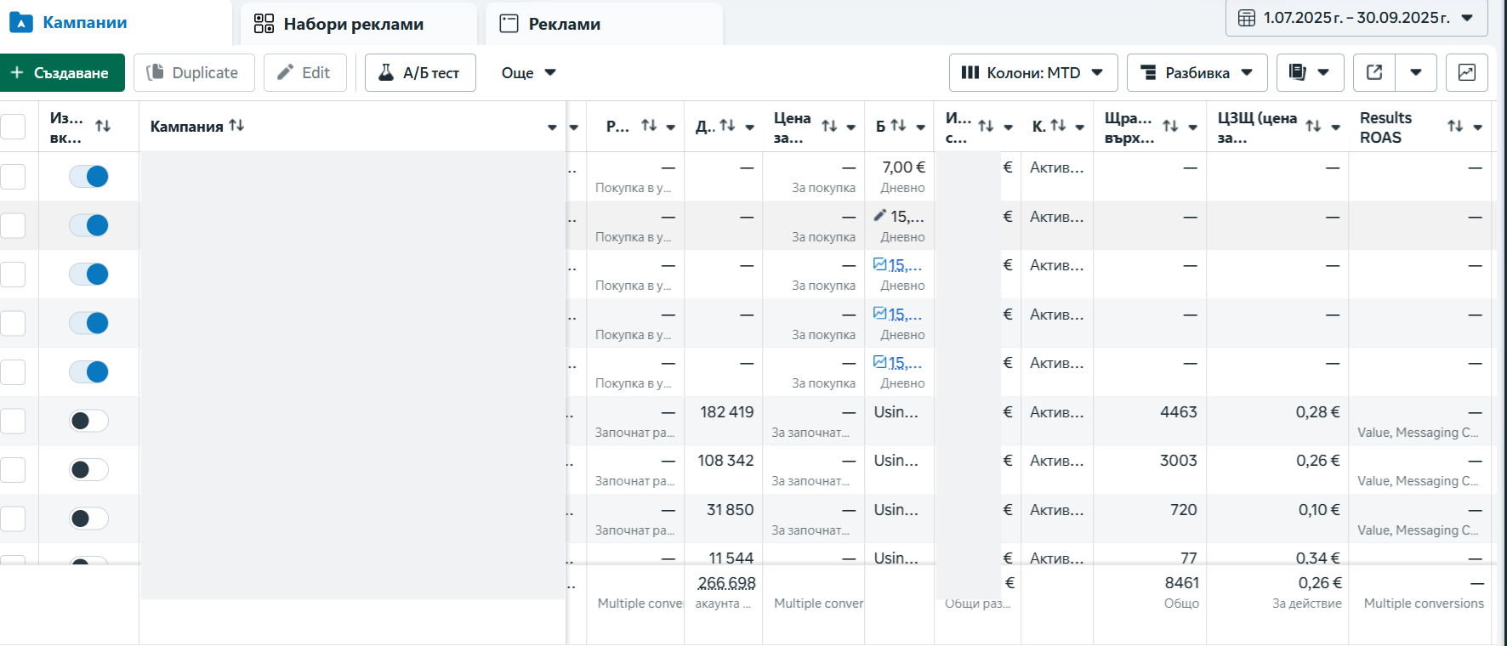Open the export options caret dropdown

click(1416, 72)
